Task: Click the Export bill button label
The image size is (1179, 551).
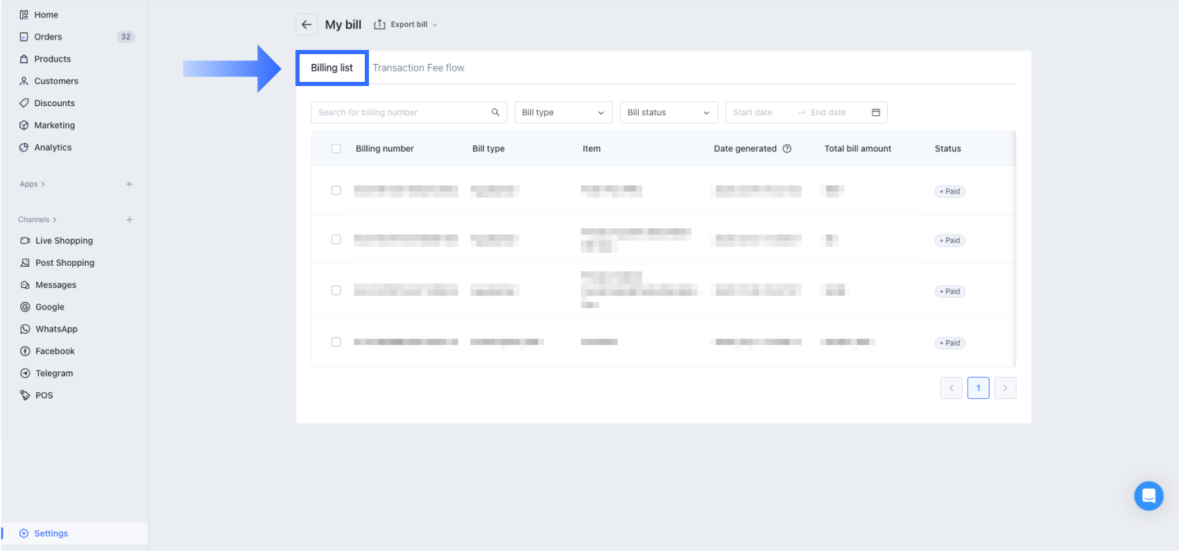Action: click(409, 25)
